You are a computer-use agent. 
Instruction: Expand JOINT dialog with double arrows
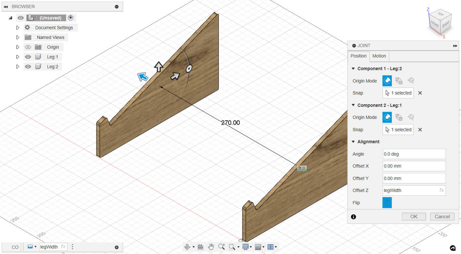point(455,46)
